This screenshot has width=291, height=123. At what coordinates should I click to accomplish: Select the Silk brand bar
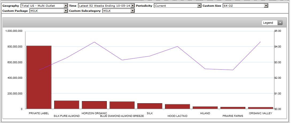150,106
